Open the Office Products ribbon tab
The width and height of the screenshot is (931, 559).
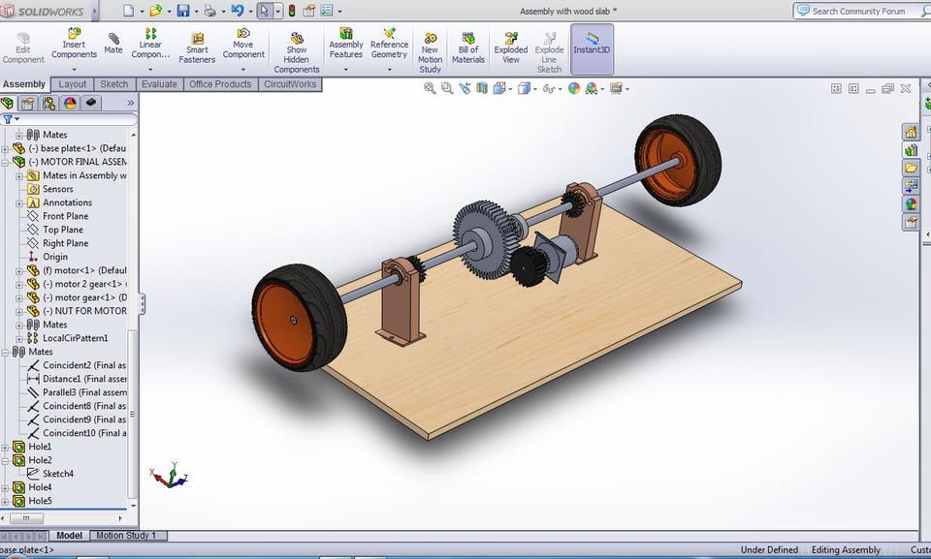click(x=219, y=83)
